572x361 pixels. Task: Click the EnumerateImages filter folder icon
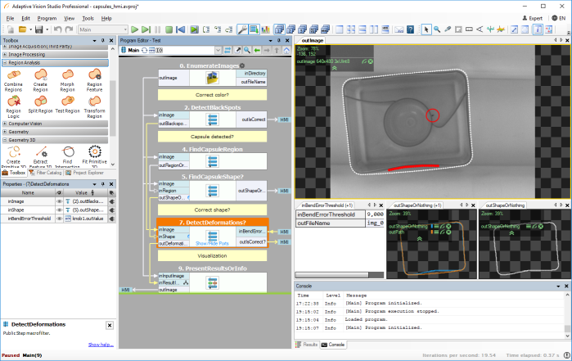click(x=211, y=78)
